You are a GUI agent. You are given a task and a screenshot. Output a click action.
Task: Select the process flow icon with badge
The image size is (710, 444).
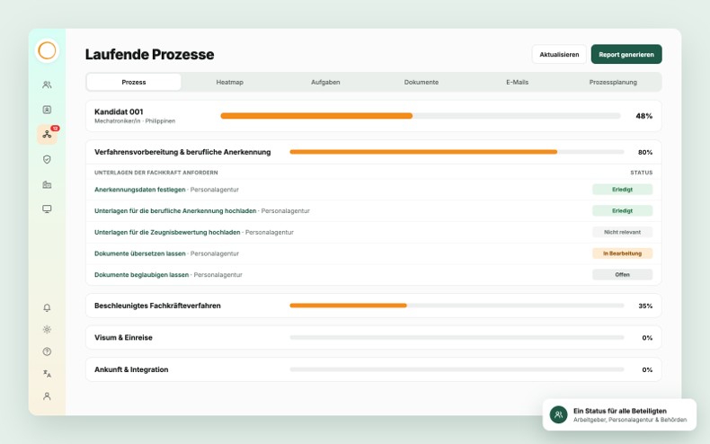point(47,135)
